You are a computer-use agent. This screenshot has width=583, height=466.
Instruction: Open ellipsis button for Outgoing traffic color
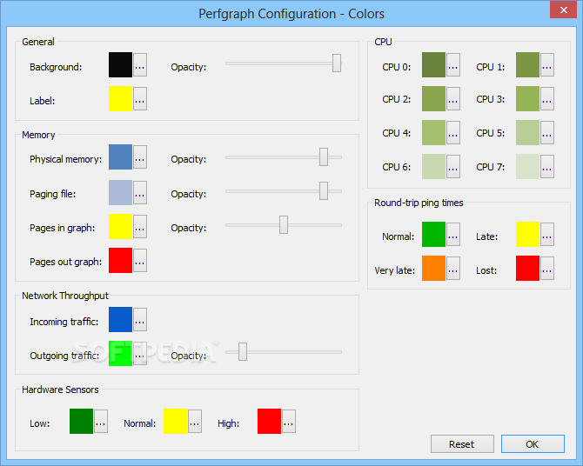point(140,353)
